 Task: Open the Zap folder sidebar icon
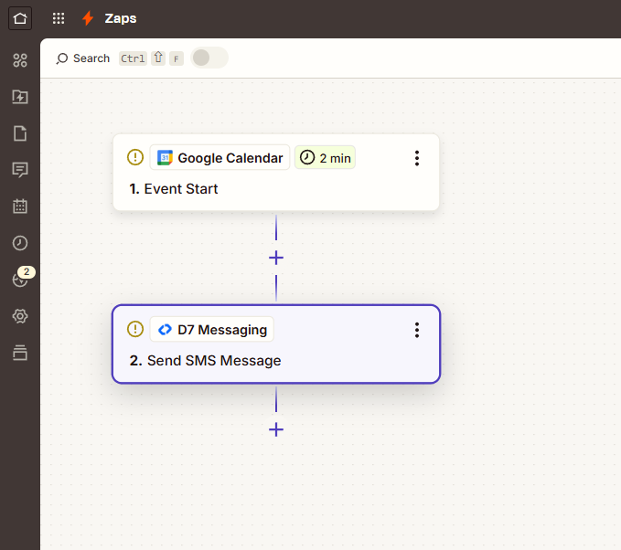coord(20,97)
